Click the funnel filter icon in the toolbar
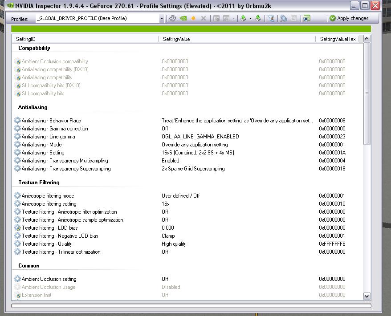 pyautogui.click(x=271, y=18)
